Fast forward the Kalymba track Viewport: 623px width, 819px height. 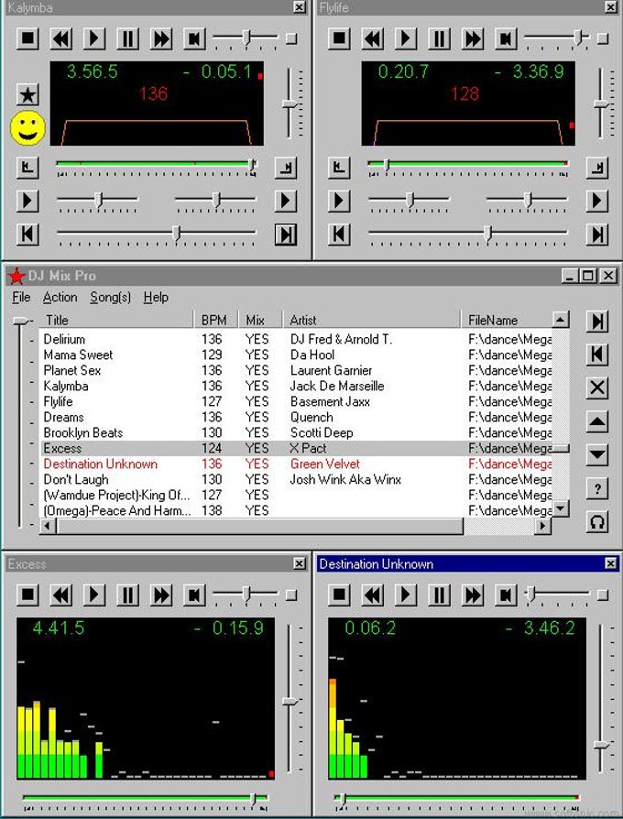161,38
